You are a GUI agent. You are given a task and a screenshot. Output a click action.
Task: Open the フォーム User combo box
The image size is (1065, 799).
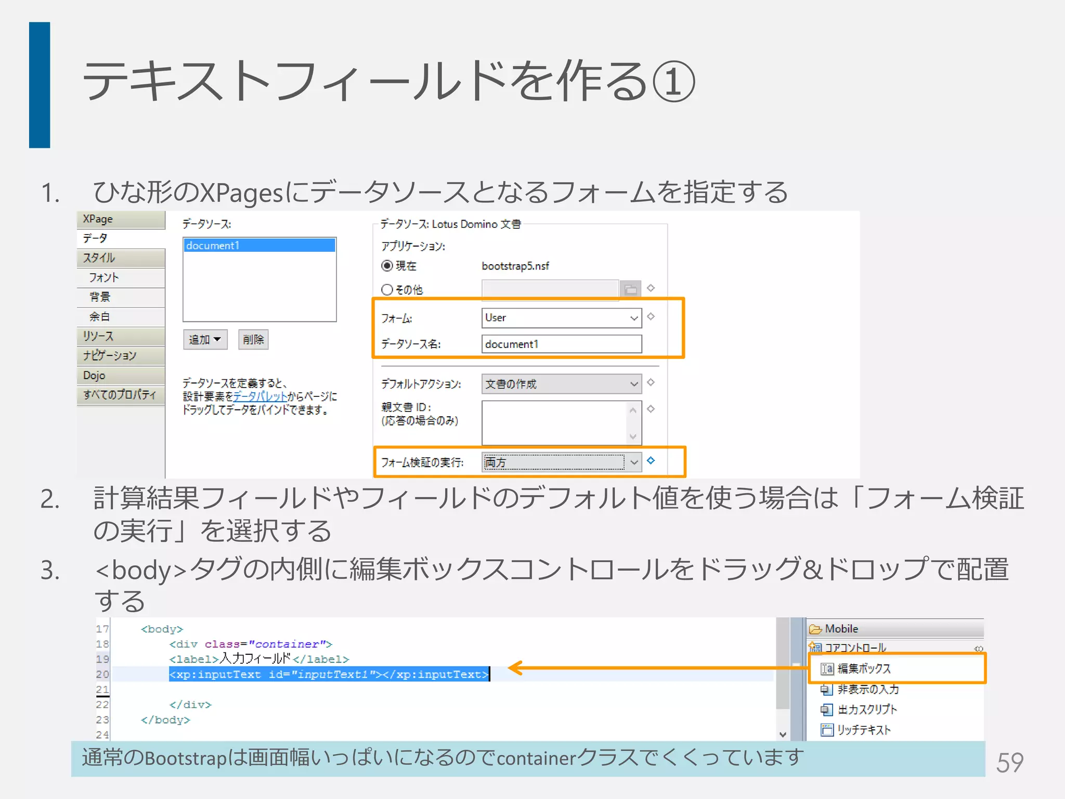562,318
